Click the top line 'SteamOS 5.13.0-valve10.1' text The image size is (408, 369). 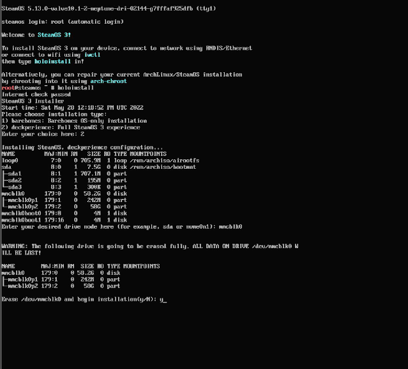click(109, 8)
